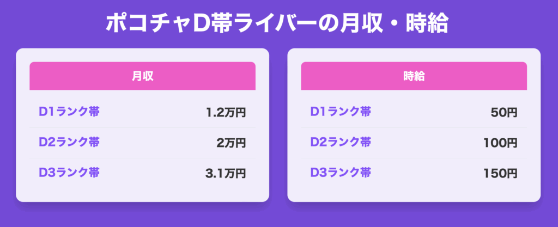This screenshot has height=227, width=558.
Task: Select the 150円 value
Action: (500, 174)
